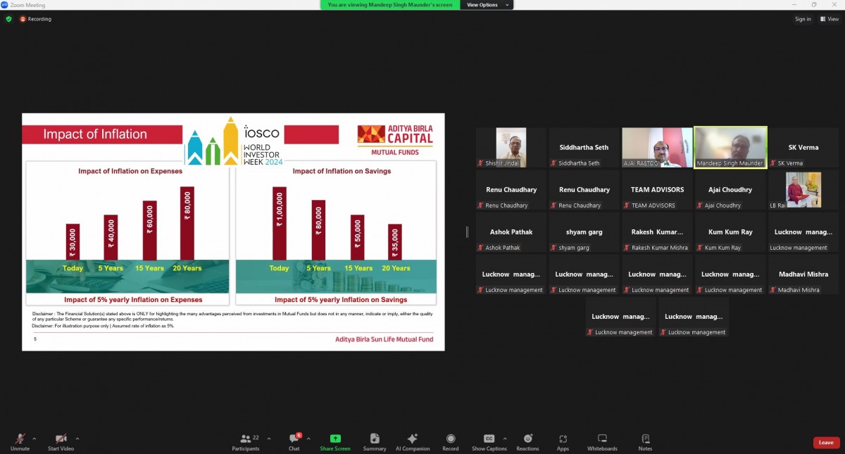Click the ₹ 60,000 bar
Image resolution: width=845 pixels, height=454 pixels.
149,230
